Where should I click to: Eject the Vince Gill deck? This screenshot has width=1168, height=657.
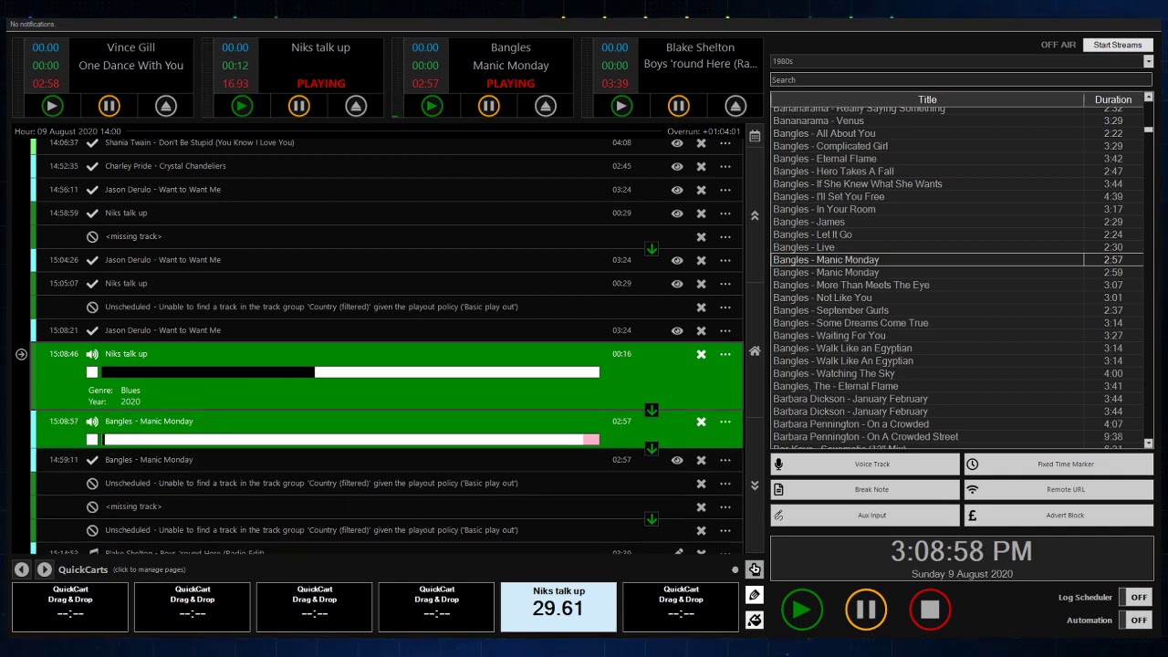coord(165,106)
